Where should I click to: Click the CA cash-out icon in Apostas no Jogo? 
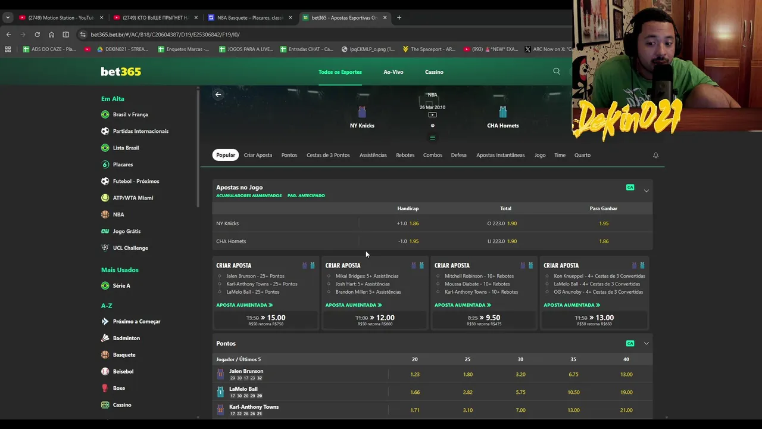[630, 187]
